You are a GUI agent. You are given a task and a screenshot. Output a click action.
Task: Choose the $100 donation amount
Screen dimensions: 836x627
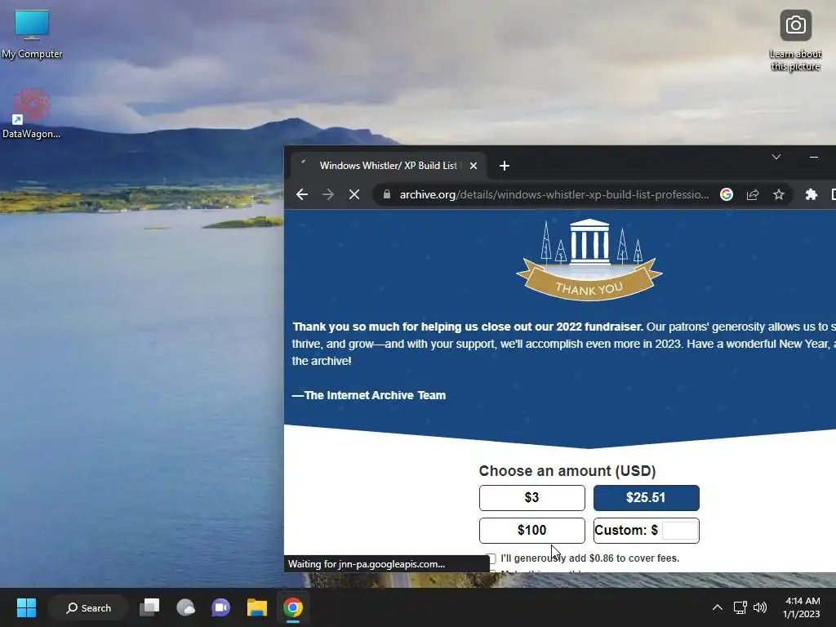click(x=531, y=530)
